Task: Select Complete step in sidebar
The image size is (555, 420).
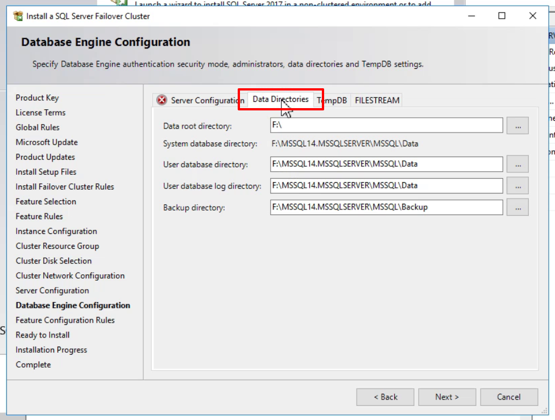Action: point(34,365)
